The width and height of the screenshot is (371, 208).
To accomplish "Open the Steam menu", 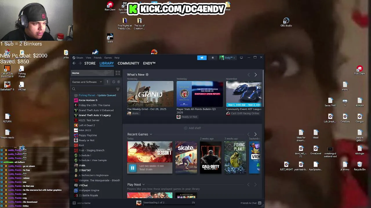I will pyautogui.click(x=79, y=58).
